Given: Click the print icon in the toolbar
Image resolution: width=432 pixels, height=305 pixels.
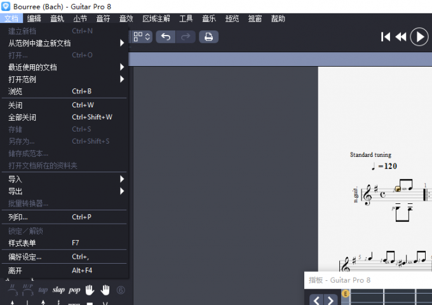Looking at the screenshot, I should [x=208, y=37].
